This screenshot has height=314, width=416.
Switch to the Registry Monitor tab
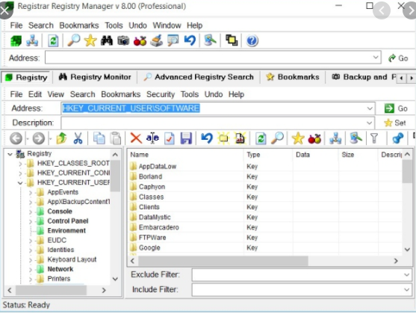[95, 77]
